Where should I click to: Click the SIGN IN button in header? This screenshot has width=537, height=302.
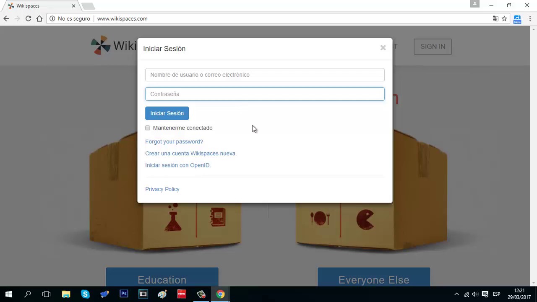pos(433,47)
